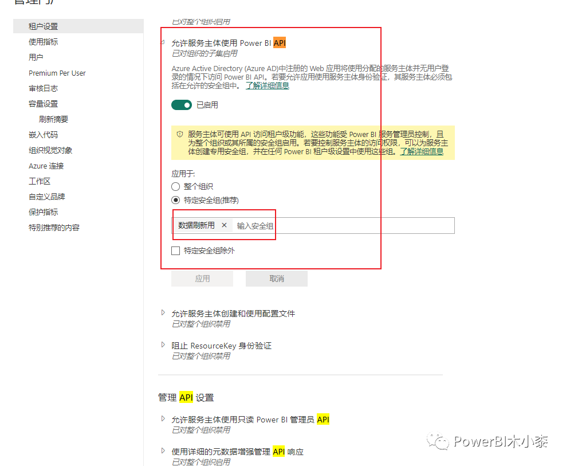
Task: Click the shield info icon in yellow notice
Action: [180, 134]
